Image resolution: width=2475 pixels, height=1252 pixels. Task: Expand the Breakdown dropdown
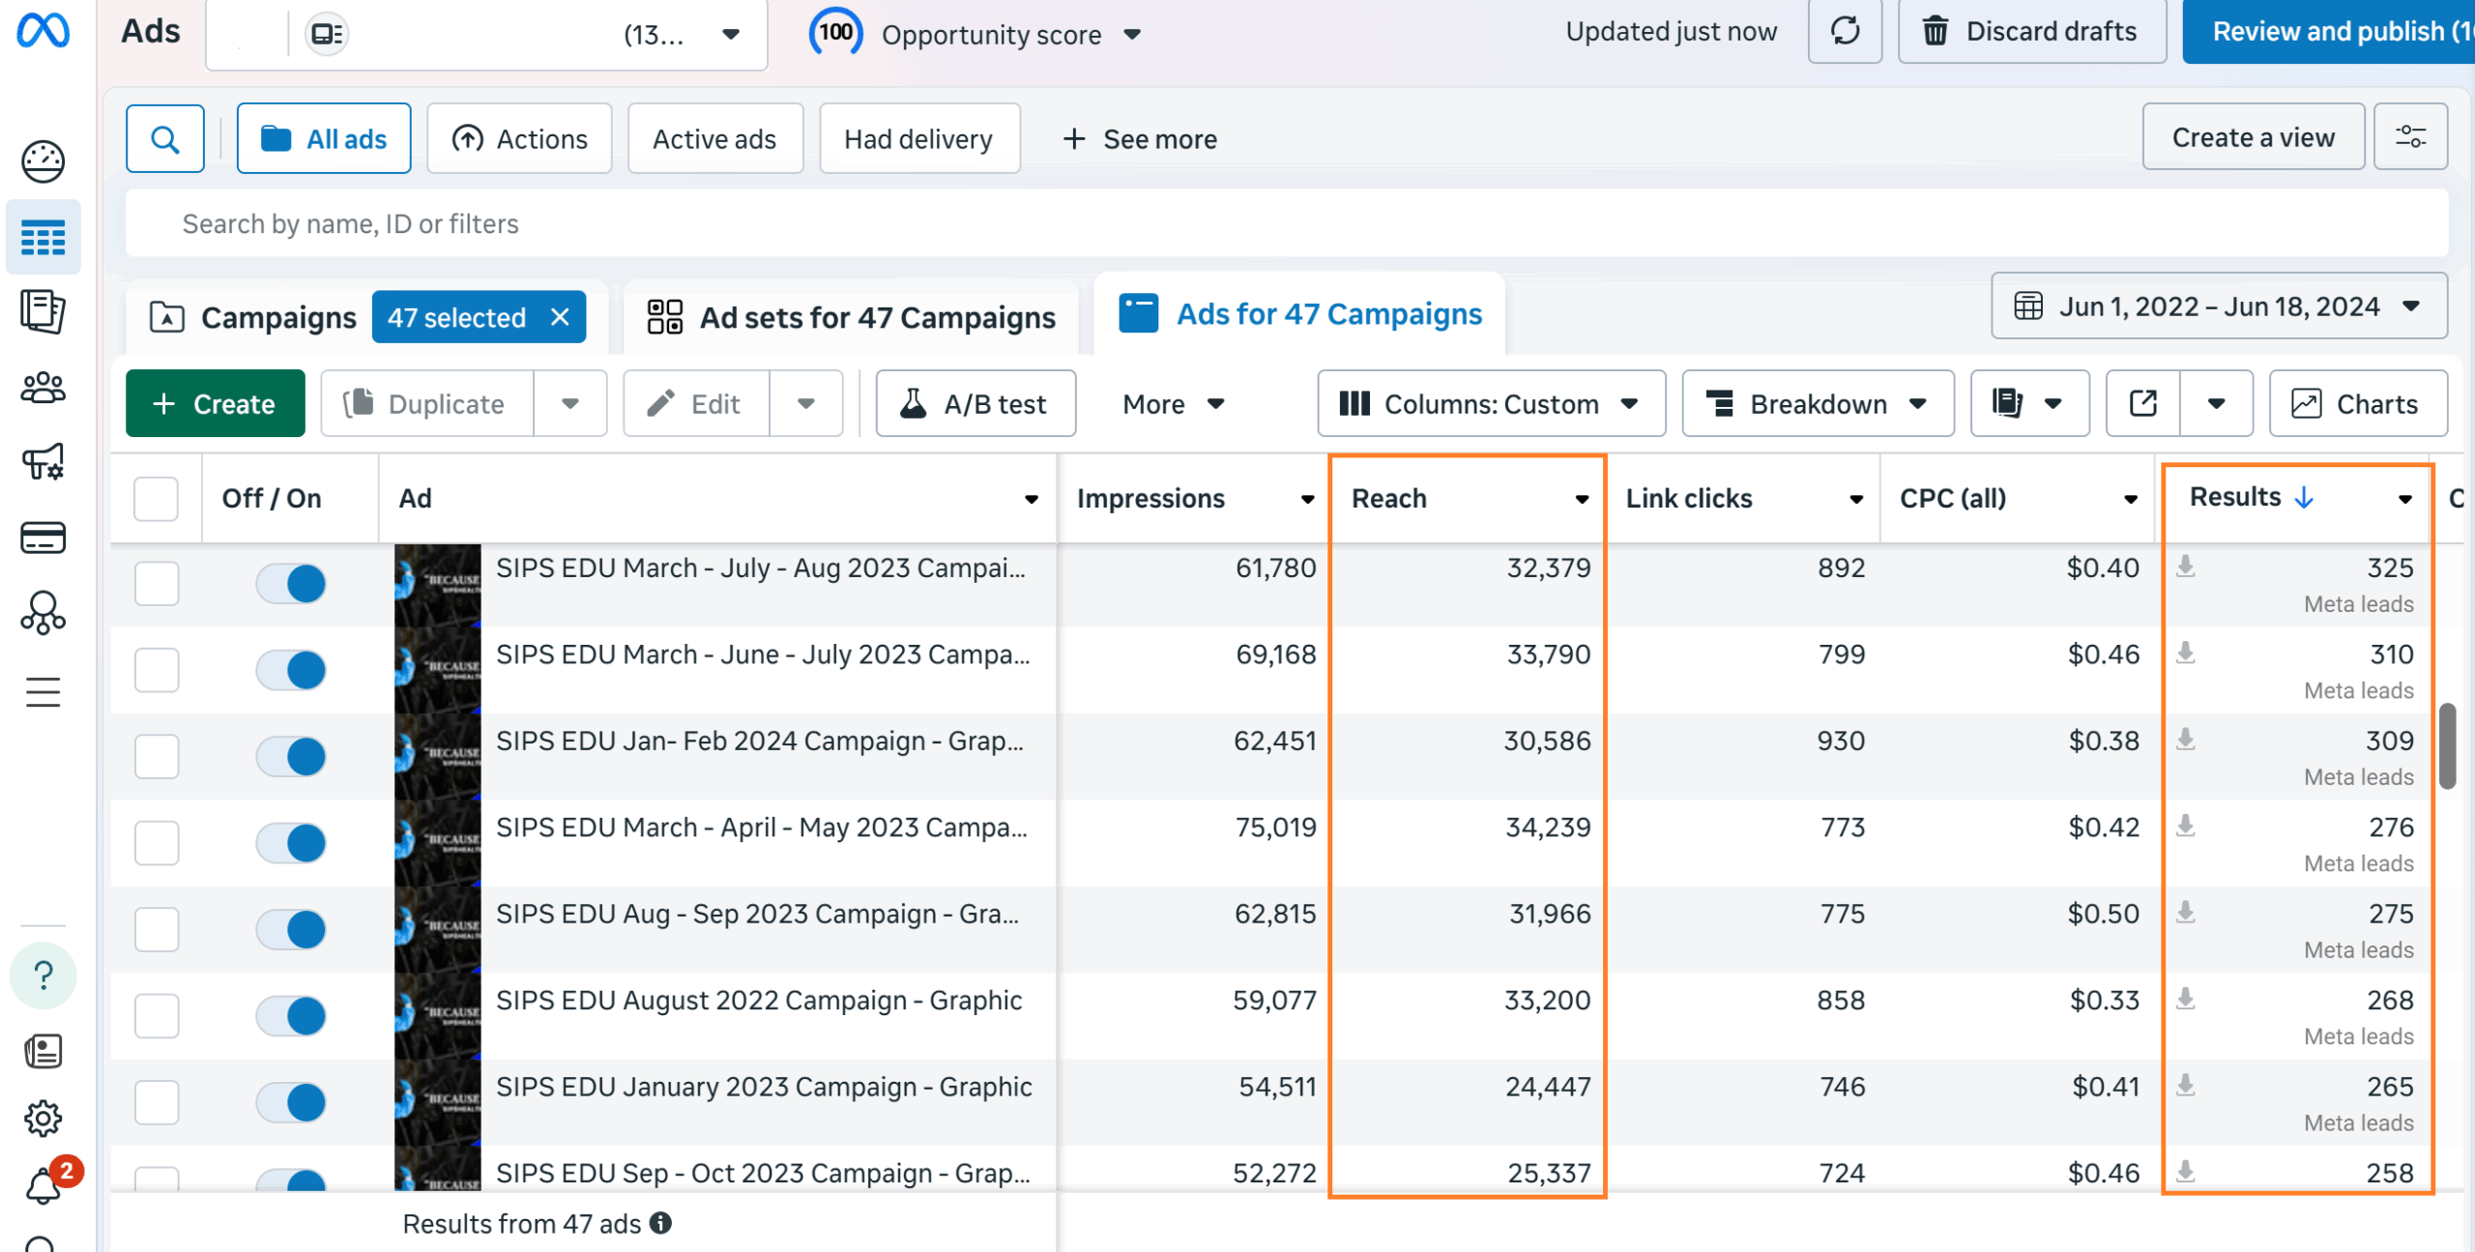click(x=1817, y=403)
